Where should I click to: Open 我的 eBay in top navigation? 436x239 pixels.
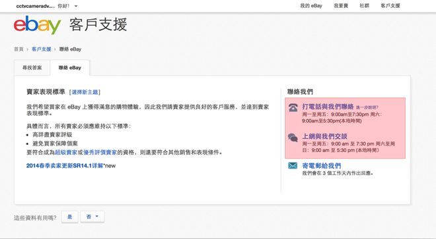click(x=311, y=5)
